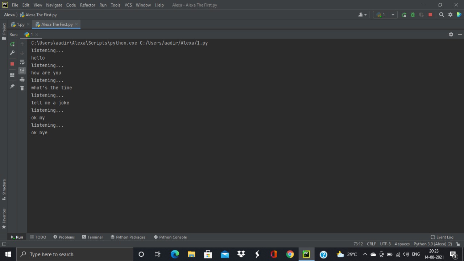Toggle soft-wrap in console output
The height and width of the screenshot is (261, 464).
pyautogui.click(x=22, y=62)
